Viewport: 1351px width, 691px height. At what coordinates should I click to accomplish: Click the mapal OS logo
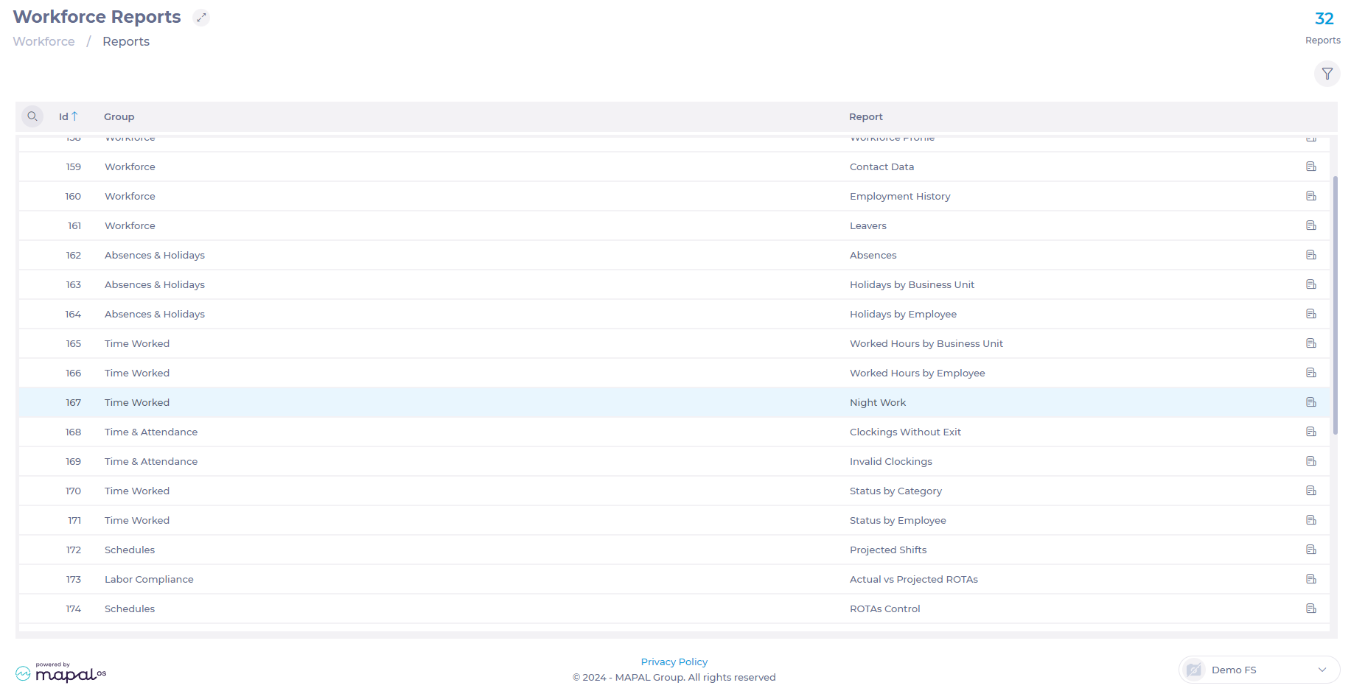pyautogui.click(x=60, y=672)
